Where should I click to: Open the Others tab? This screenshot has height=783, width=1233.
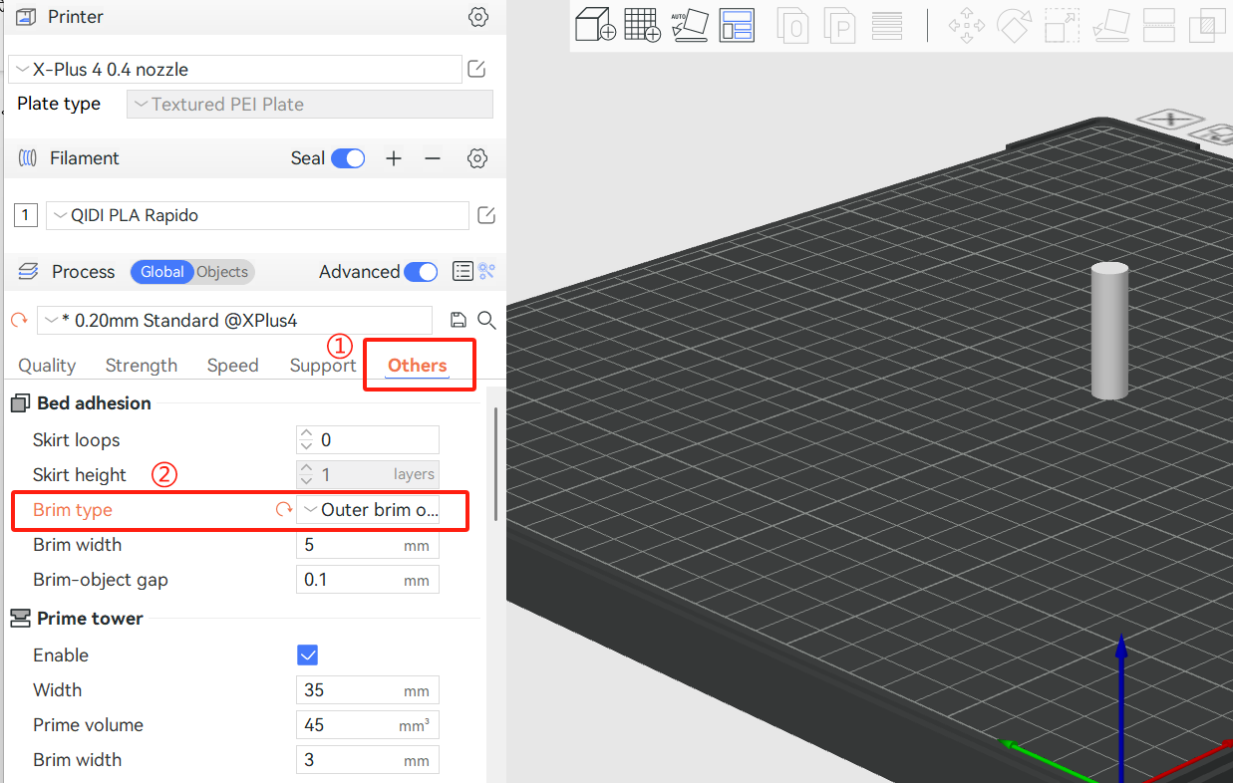tap(418, 366)
